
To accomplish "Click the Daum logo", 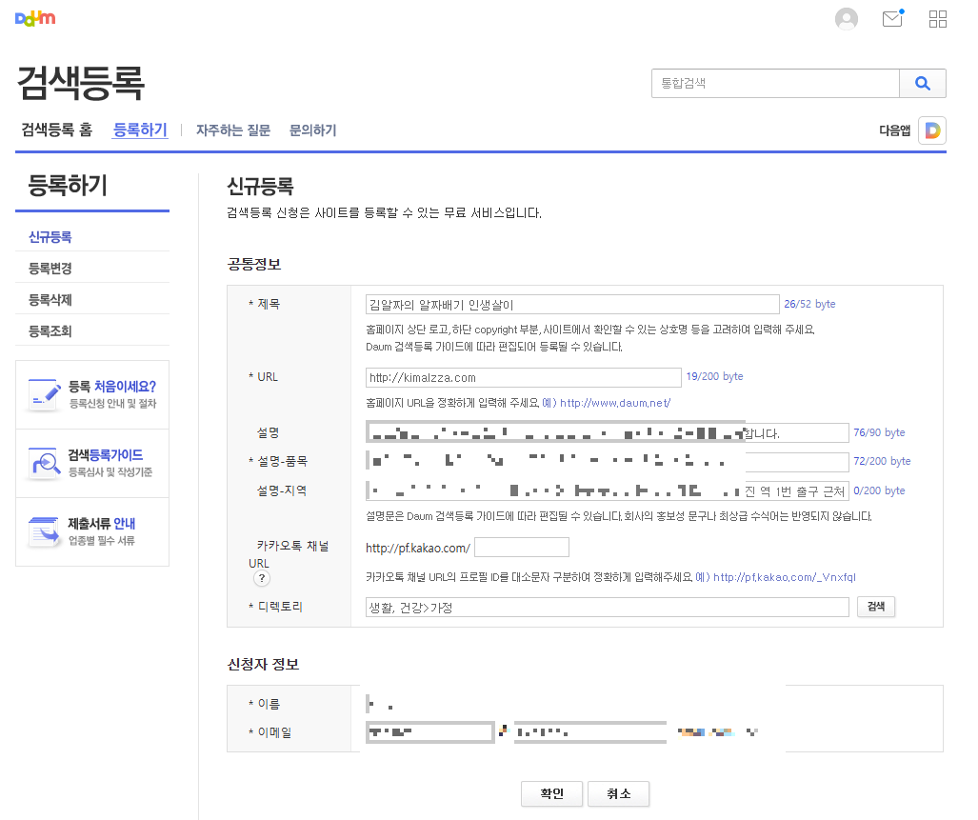I will coord(34,17).
